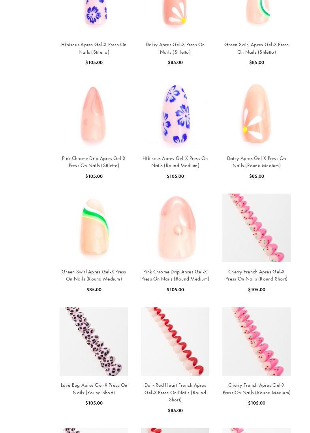Select the Daisy round medium nail image
Viewport: 310px width, 433px height.
click(x=256, y=114)
